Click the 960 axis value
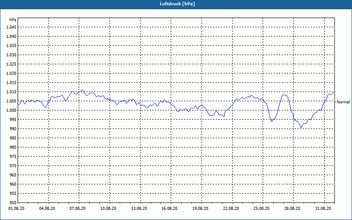This screenshot has height=220, width=352. coord(13,184)
